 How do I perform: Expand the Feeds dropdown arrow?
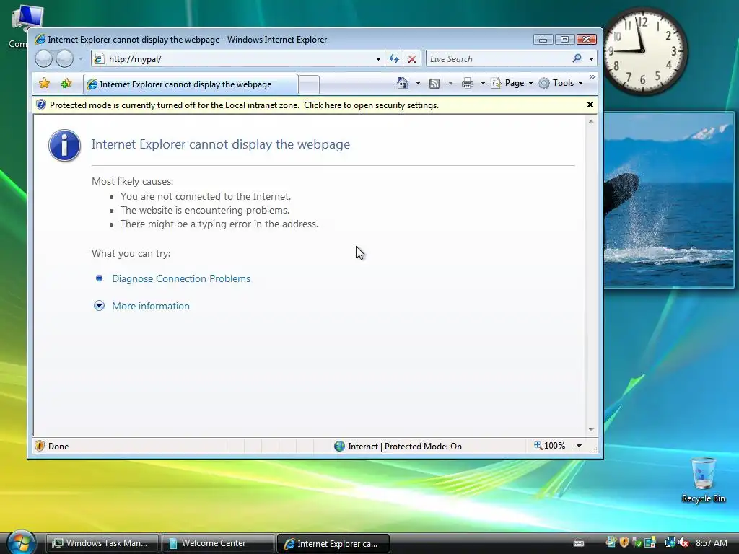(450, 83)
